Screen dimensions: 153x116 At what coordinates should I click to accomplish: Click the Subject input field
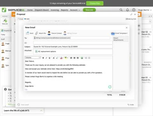pyautogui.click(x=73, y=47)
